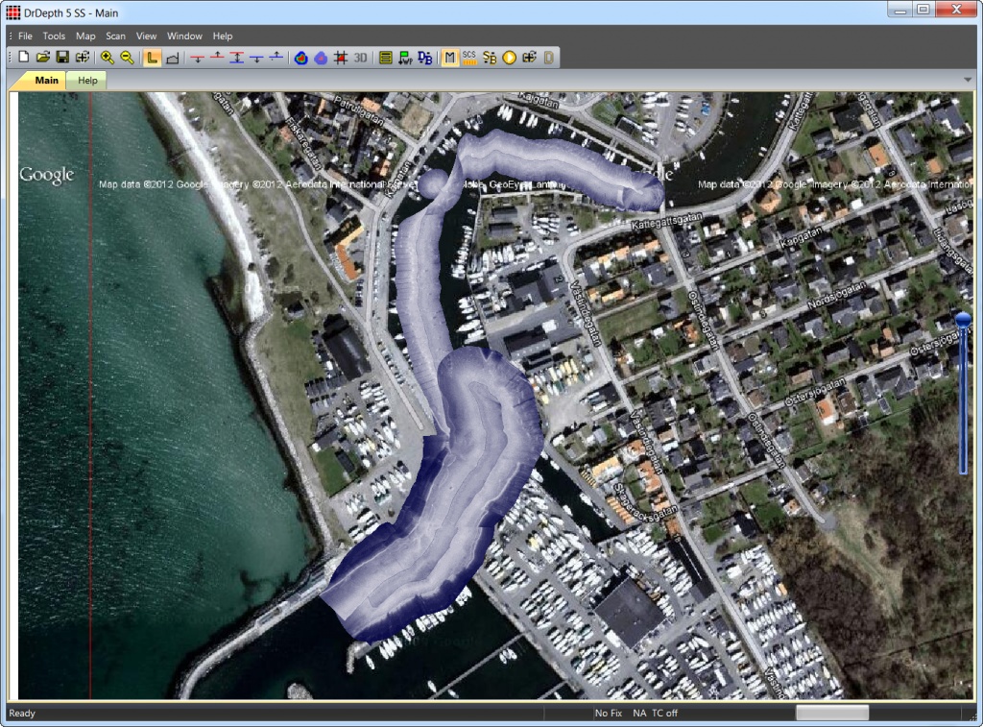Open the tab list dropdown arrow
This screenshot has width=983, height=727.
[x=967, y=80]
